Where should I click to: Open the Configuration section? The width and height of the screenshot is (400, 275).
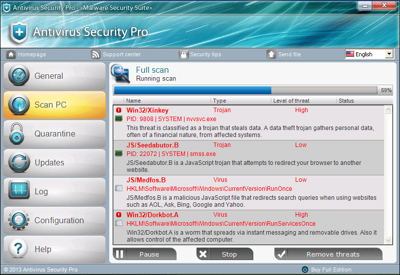54,220
